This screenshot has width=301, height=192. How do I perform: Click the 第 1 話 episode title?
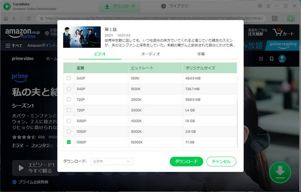click(x=111, y=29)
